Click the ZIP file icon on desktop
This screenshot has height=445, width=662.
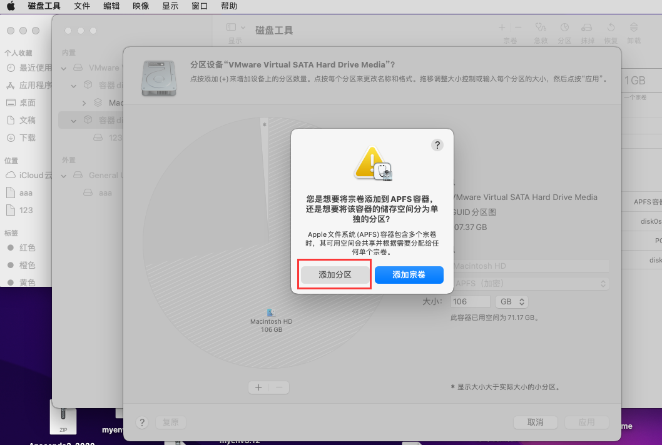pyautogui.click(x=63, y=417)
